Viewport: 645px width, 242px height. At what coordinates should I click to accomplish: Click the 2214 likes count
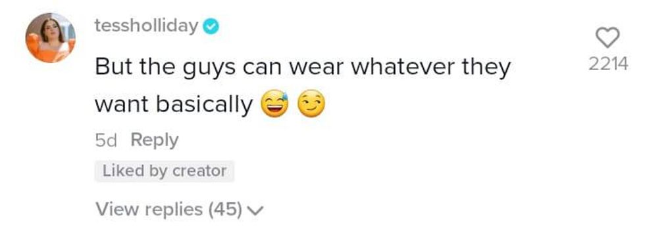[x=608, y=64]
